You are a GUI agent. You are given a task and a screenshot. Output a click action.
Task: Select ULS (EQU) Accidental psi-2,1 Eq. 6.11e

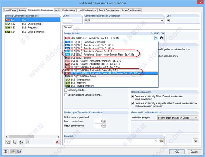pos(111,48)
